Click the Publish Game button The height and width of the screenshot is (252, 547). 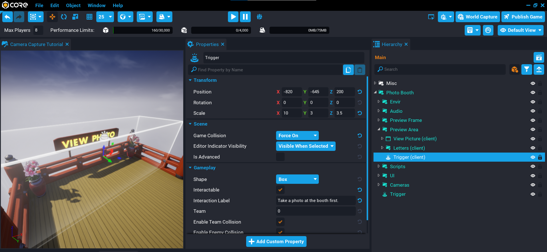pos(523,17)
